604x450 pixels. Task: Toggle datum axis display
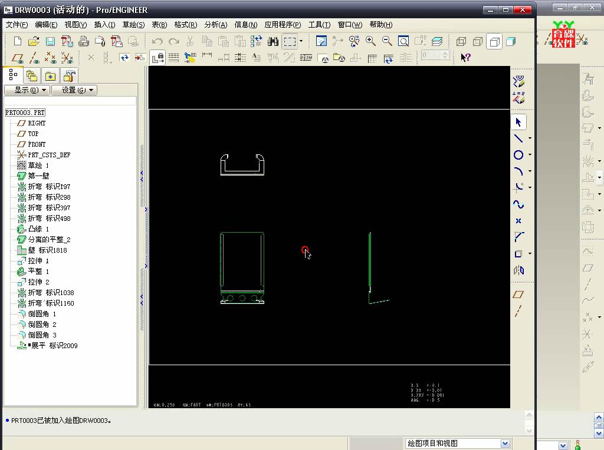point(34,58)
